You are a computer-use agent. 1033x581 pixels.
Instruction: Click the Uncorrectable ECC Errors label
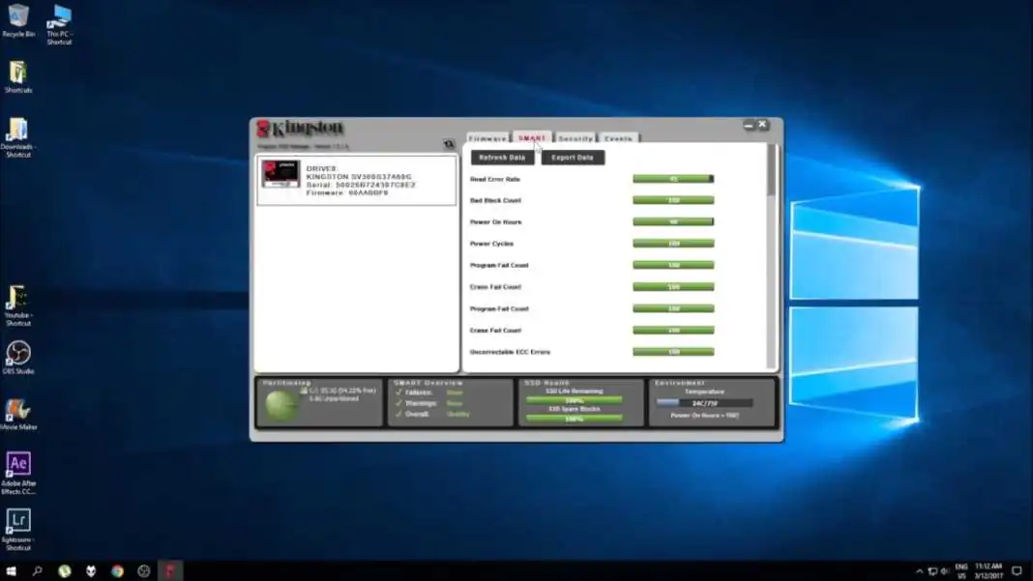click(x=510, y=352)
